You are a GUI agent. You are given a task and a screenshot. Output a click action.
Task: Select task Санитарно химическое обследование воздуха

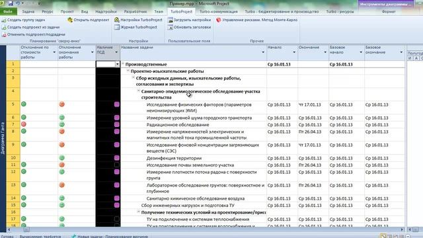coord(196,198)
